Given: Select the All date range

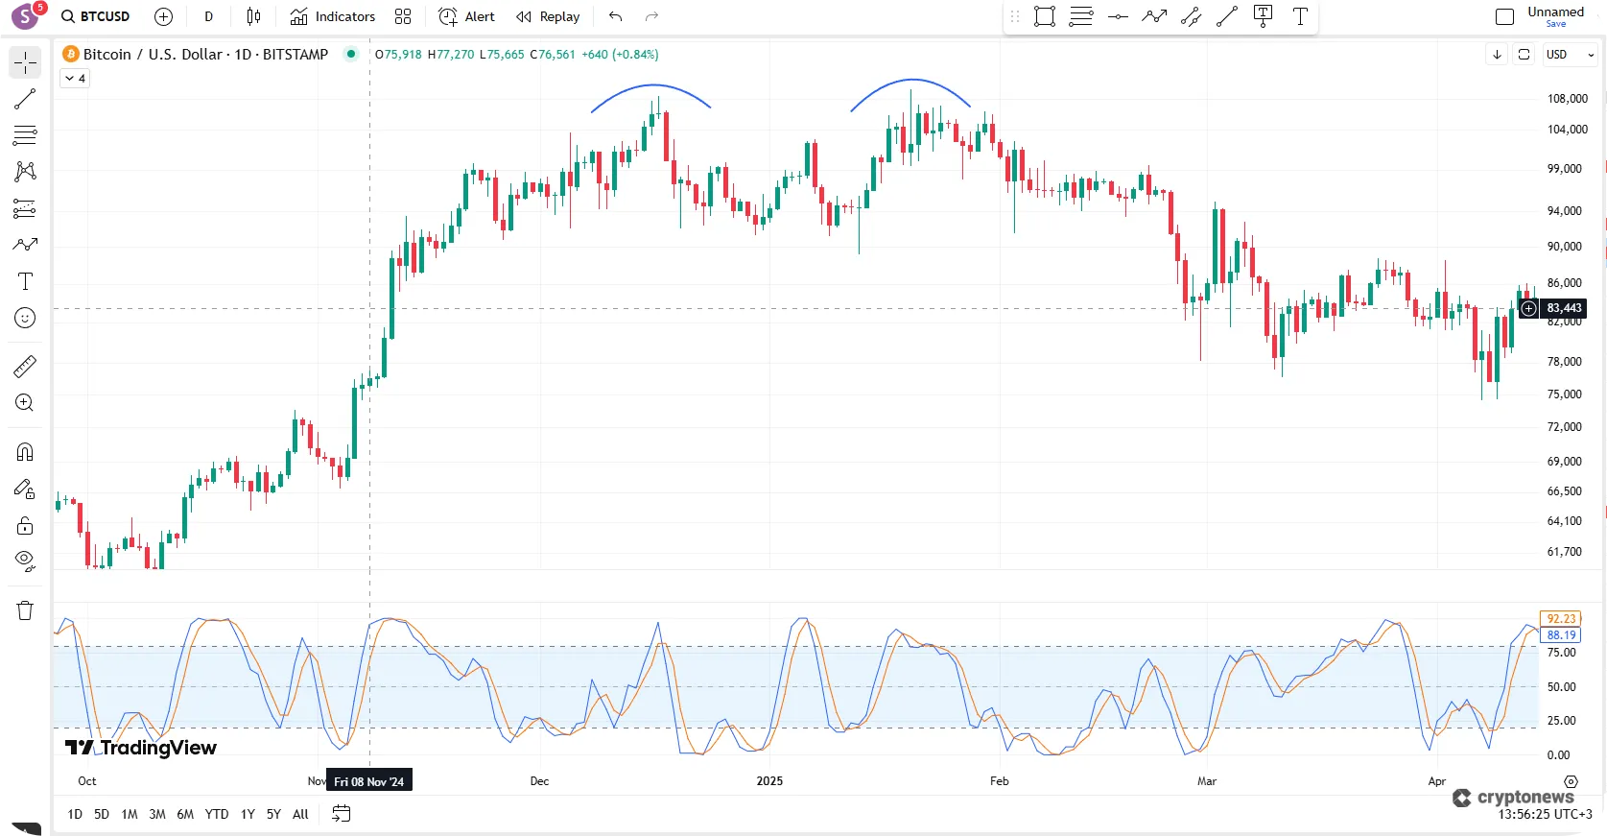Looking at the screenshot, I should [300, 814].
